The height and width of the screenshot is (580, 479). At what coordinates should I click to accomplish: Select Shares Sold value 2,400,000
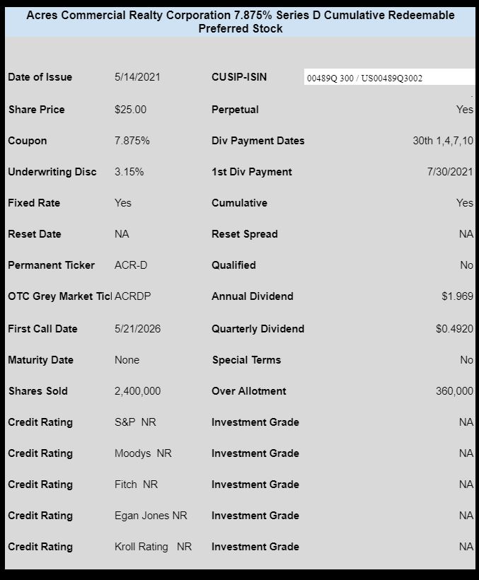(x=137, y=391)
